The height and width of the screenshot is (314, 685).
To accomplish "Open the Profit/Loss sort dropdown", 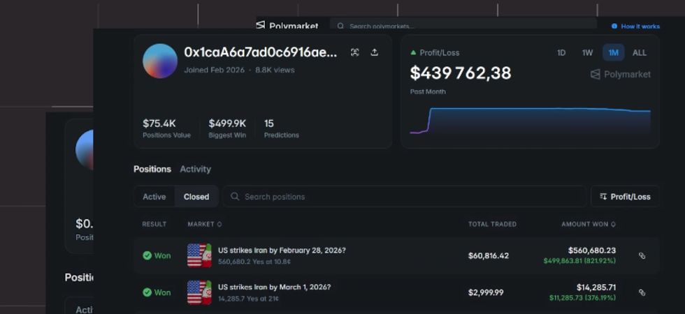I will coord(624,197).
